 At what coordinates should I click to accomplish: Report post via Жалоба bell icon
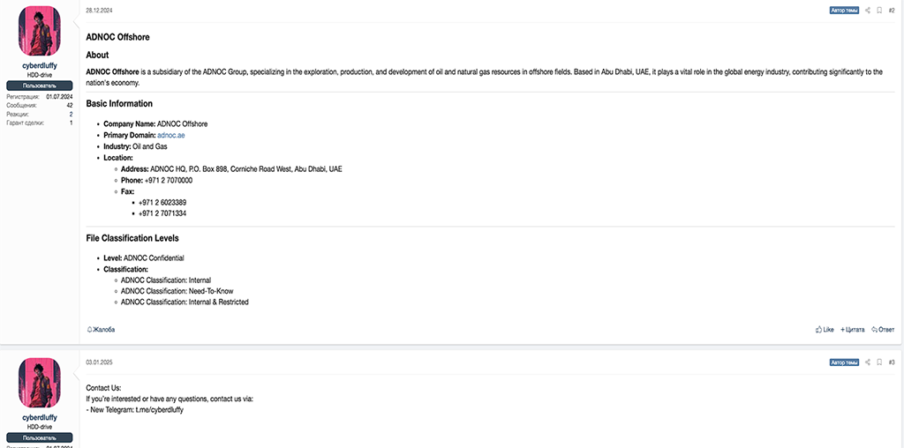pyautogui.click(x=101, y=329)
